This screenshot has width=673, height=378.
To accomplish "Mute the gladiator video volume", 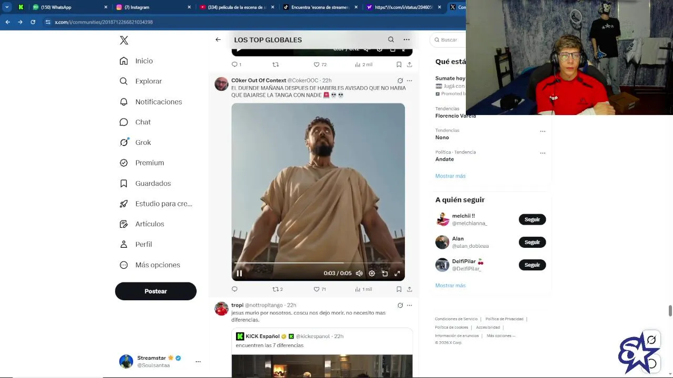I will (x=359, y=274).
